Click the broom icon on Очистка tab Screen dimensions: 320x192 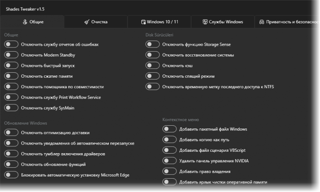pos(86,22)
